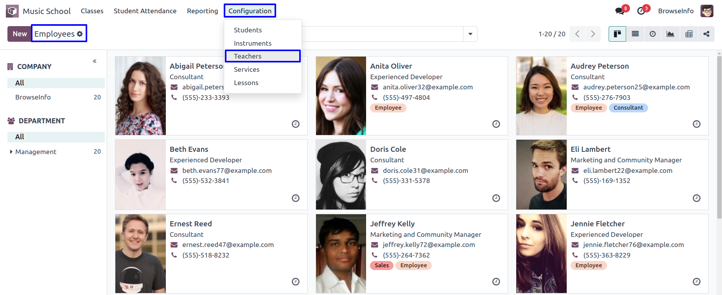Open the Configuration menu
The width and height of the screenshot is (722, 295).
250,11
